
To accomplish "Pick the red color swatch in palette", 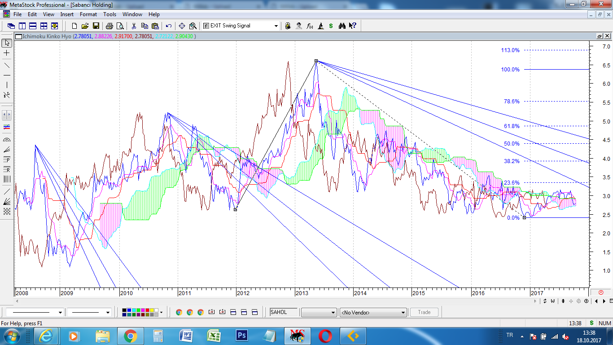I will pos(147,310).
